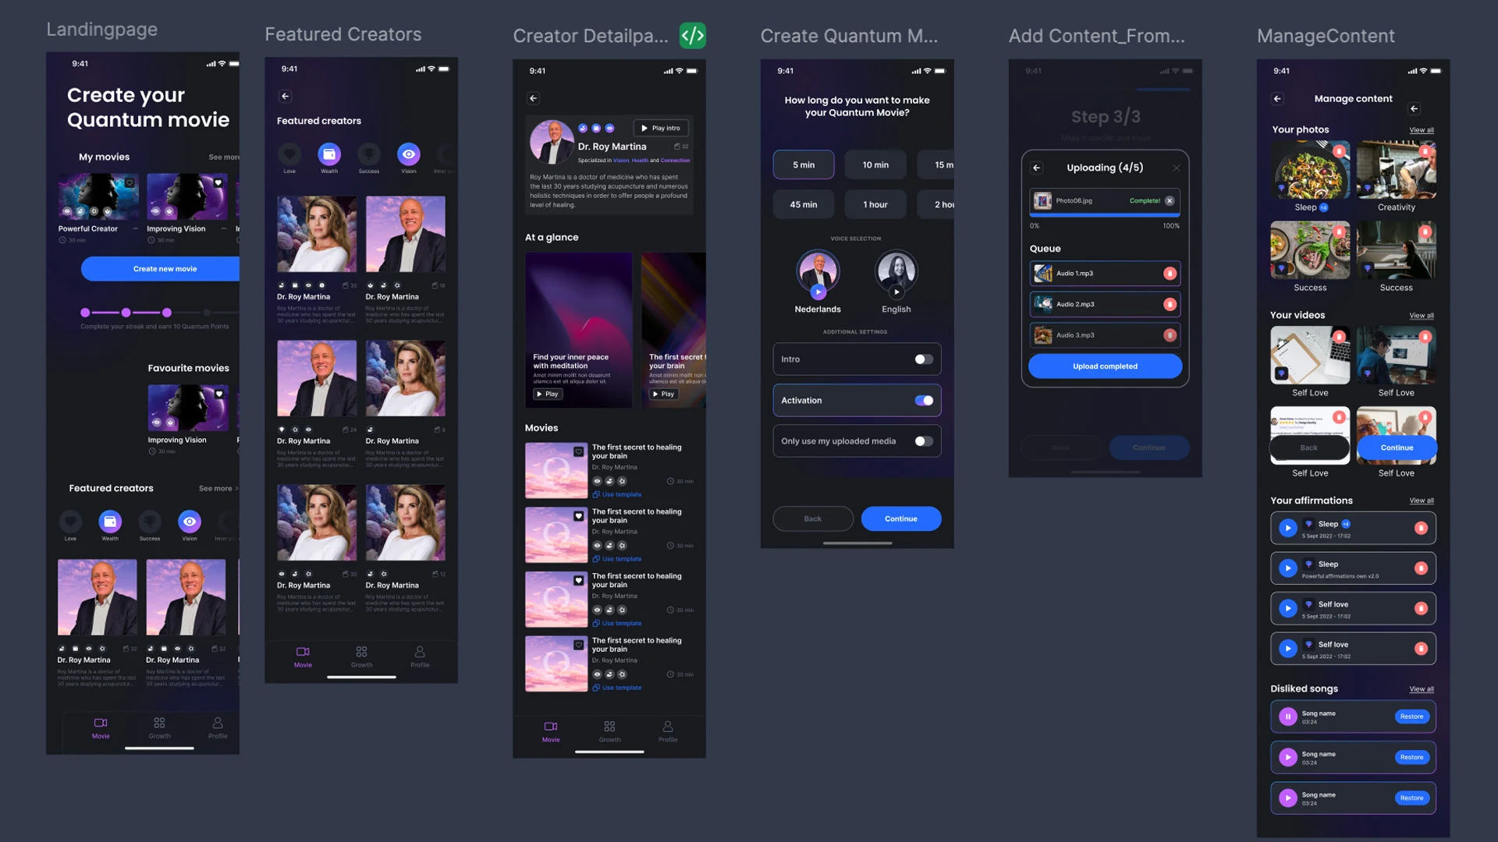Select Wealth category icon on Landingpage
Screen dimensions: 1498x842
tap(110, 522)
